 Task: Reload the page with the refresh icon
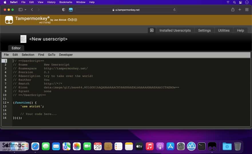[174, 10]
